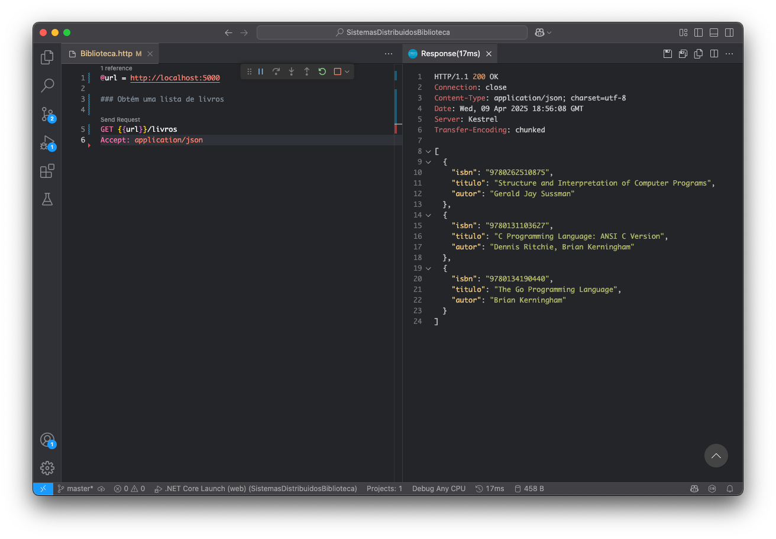
Task: Collapse the first JSON object at line 9
Action: (428, 162)
